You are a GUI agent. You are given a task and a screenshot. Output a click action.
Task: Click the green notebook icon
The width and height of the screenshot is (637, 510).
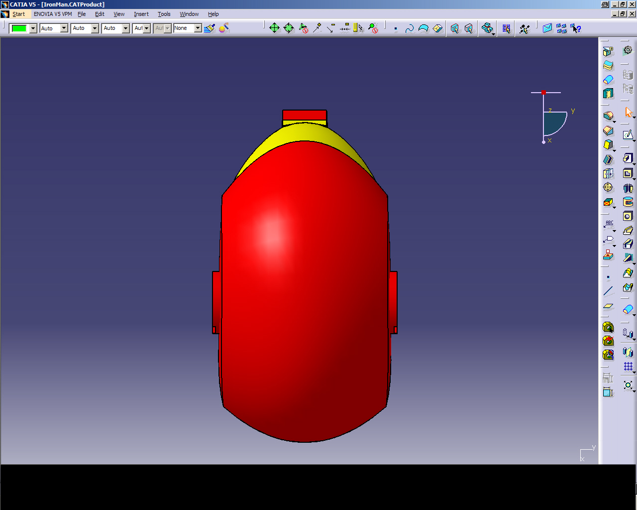608,93
